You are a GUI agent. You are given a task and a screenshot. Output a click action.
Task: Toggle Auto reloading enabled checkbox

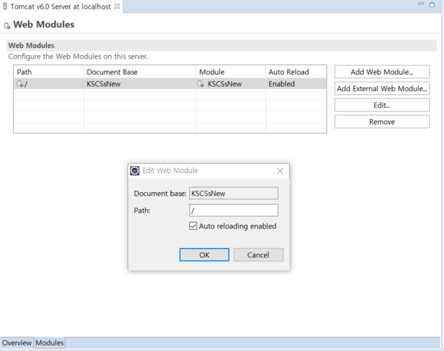tap(193, 226)
